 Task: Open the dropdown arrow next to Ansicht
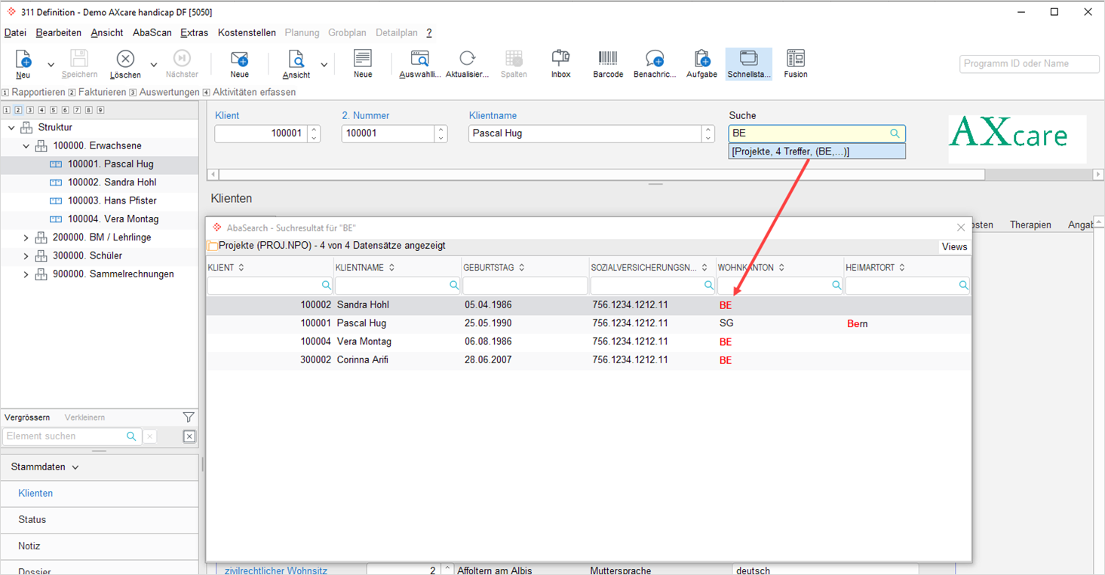(x=324, y=65)
